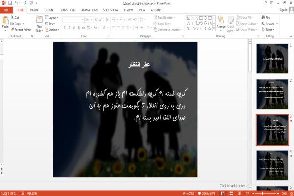The height and width of the screenshot is (196, 294).
Task: Open the FILE tab
Action: [x=6, y=10]
